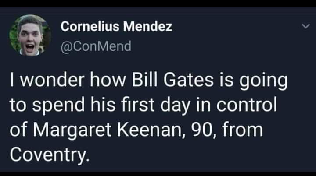Image resolution: width=316 pixels, height=176 pixels.
Task: Click the word "from" after the age
Action: click(x=243, y=130)
